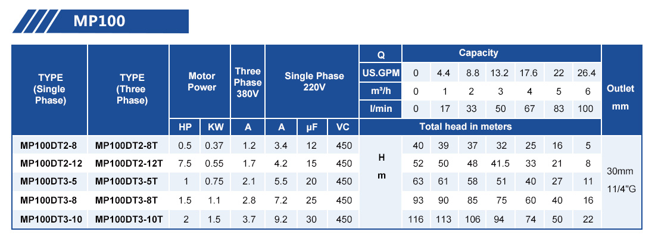The width and height of the screenshot is (655, 241).
Task: Click the Outlet mm column header
Action: click(x=620, y=95)
